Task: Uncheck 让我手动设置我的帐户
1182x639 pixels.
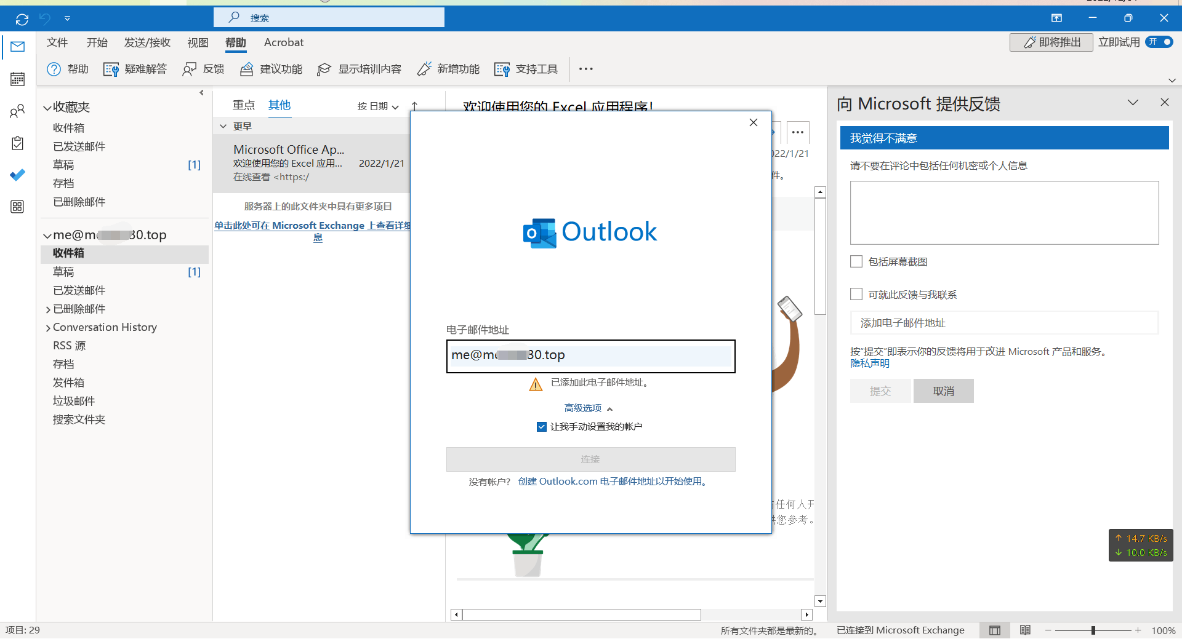Action: (x=541, y=426)
